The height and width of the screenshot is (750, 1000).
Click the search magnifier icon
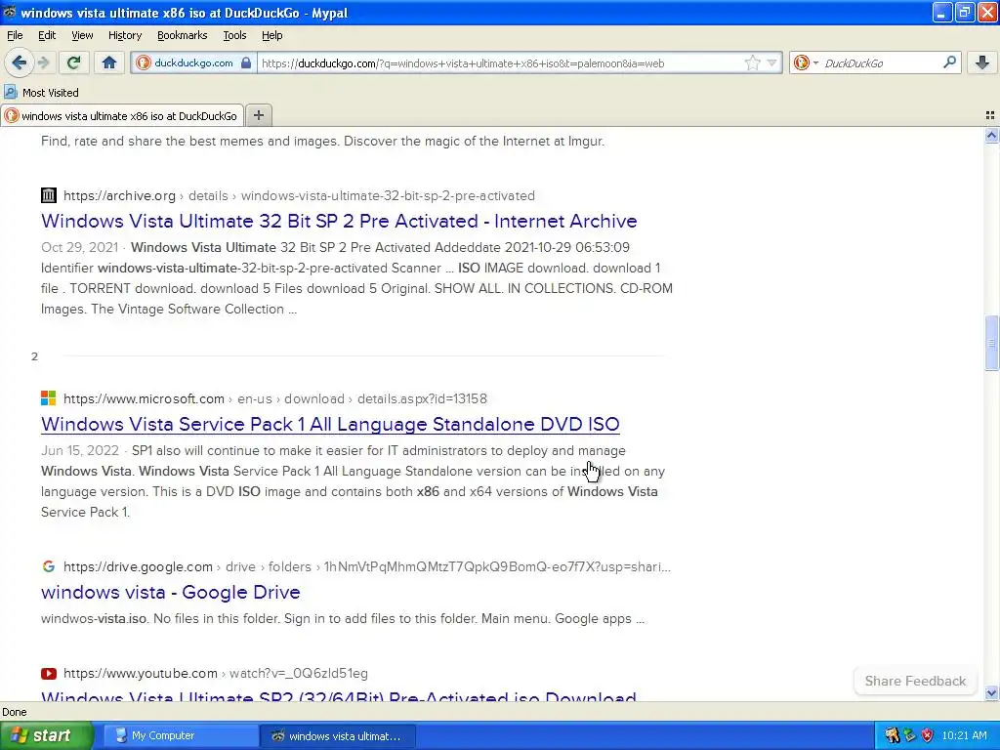pyautogui.click(x=949, y=62)
